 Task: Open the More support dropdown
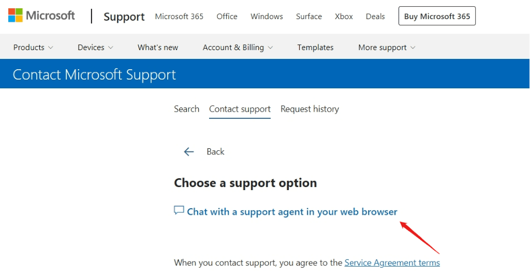point(387,47)
